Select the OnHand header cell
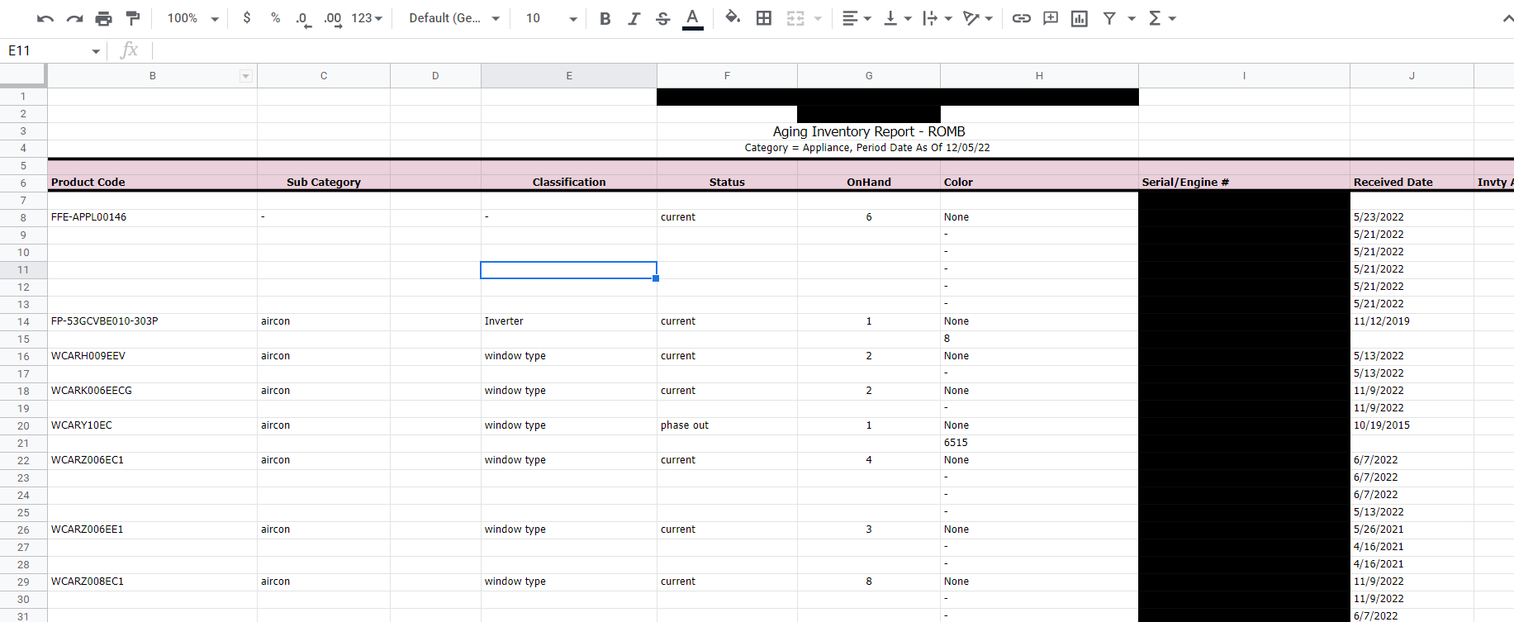The image size is (1514, 622). [x=869, y=183]
